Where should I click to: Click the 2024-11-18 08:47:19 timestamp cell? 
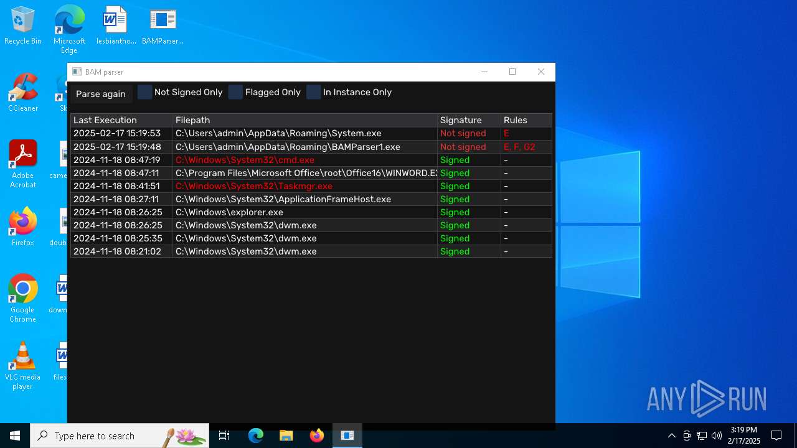click(121, 160)
